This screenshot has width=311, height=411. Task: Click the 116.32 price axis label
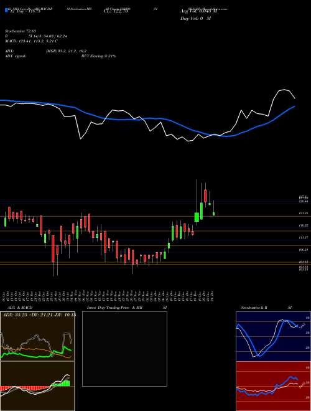pos(303,225)
